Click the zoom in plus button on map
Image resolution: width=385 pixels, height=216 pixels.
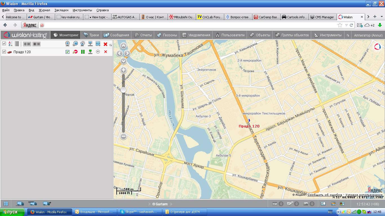point(123,70)
